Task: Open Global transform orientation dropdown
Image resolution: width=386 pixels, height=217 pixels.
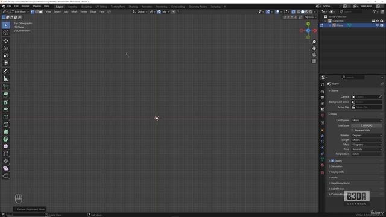Action: tap(140, 12)
